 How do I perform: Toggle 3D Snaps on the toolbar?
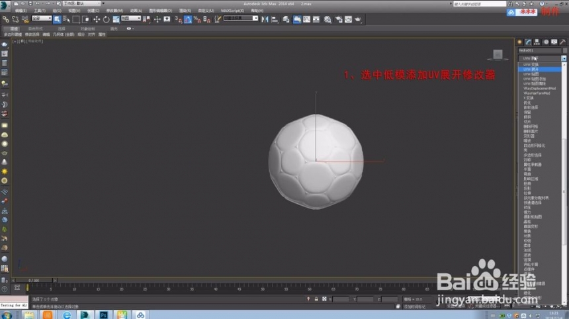tap(178, 19)
